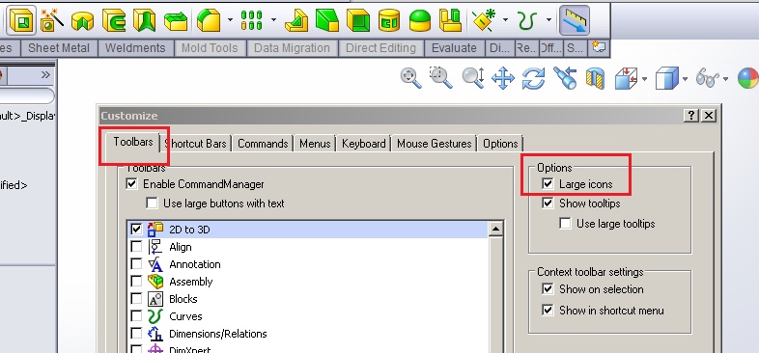Open the Hide/Show Items dropdown arrow
The image size is (759, 353).
[x=725, y=79]
